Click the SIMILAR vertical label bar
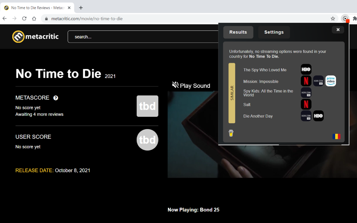The height and width of the screenshot is (223, 357). (x=232, y=93)
